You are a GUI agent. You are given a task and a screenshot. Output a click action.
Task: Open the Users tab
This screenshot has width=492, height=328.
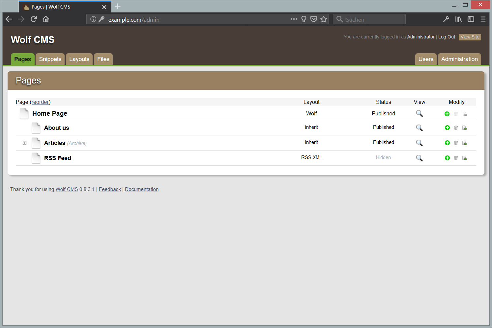click(x=426, y=59)
